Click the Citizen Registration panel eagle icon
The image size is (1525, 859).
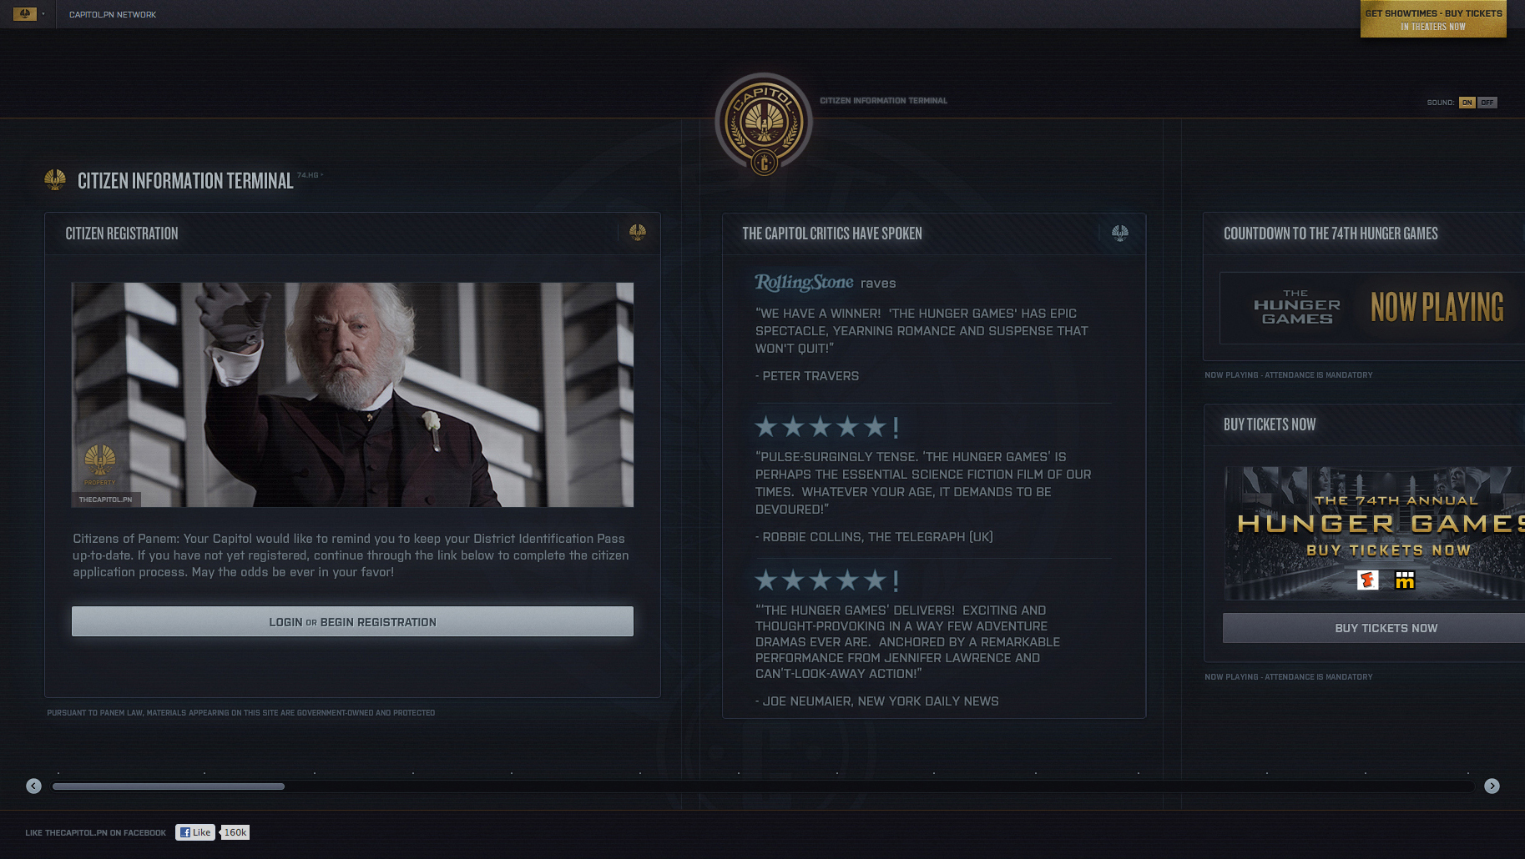pyautogui.click(x=638, y=232)
